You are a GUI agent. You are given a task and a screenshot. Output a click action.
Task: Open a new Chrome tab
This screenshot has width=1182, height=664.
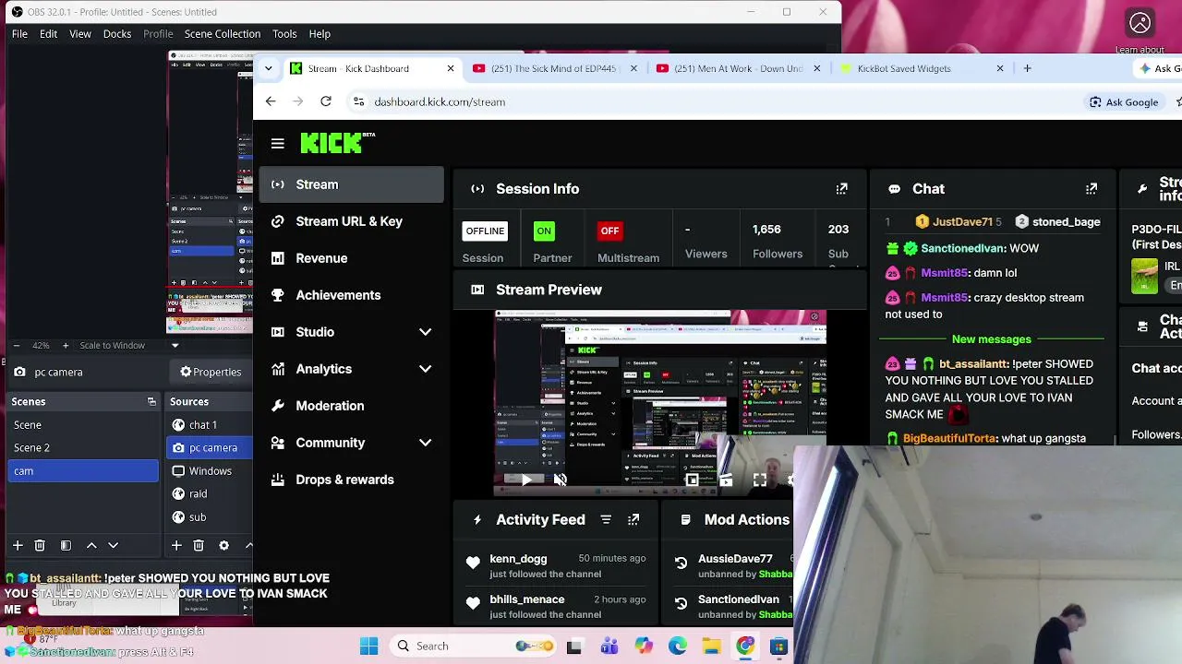pos(1027,68)
